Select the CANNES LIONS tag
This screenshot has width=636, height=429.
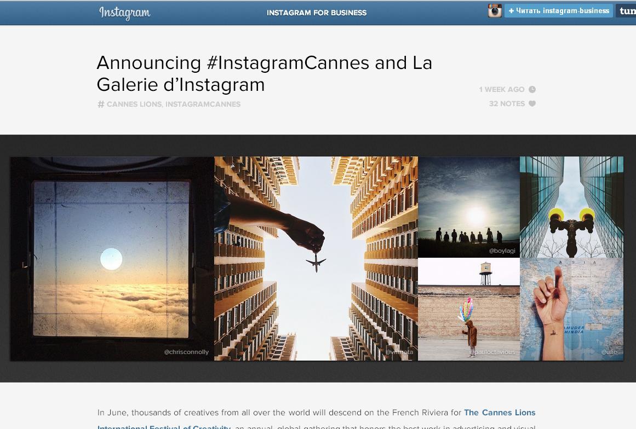(134, 104)
